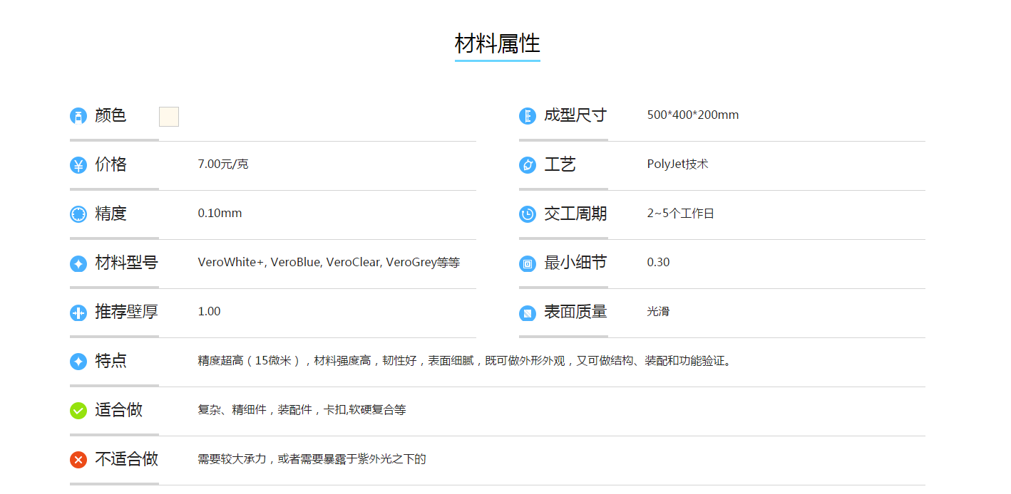Click the wall thickness icon beside 推荐壁厚

pyautogui.click(x=78, y=312)
